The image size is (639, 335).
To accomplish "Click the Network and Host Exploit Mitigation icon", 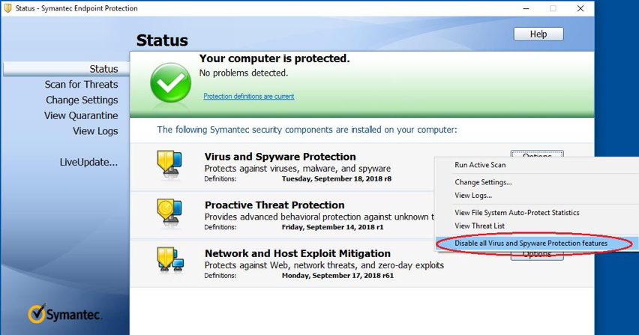I will [170, 261].
